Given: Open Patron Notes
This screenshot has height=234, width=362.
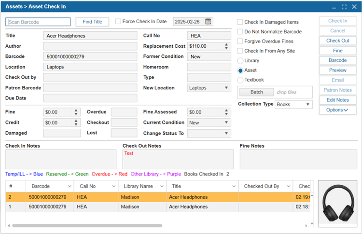Looking at the screenshot, I should pos(337,90).
